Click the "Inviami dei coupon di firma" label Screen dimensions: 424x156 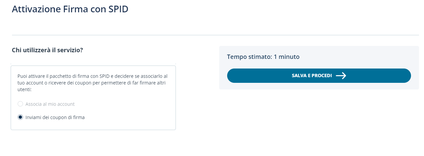click(55, 117)
